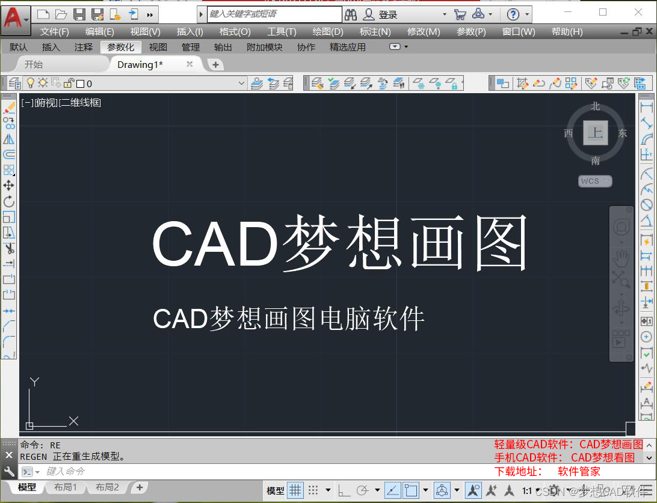Click the [二维线框] visual style label

point(80,103)
